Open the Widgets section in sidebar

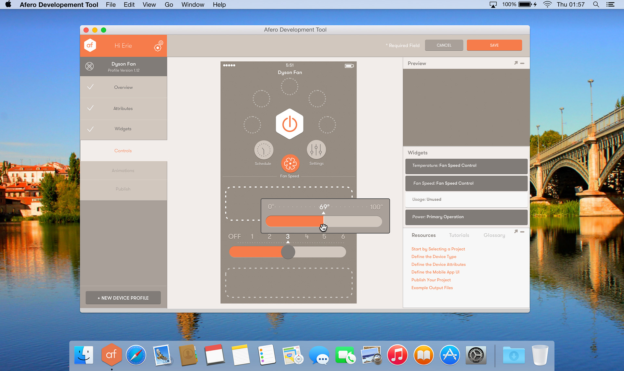123,129
